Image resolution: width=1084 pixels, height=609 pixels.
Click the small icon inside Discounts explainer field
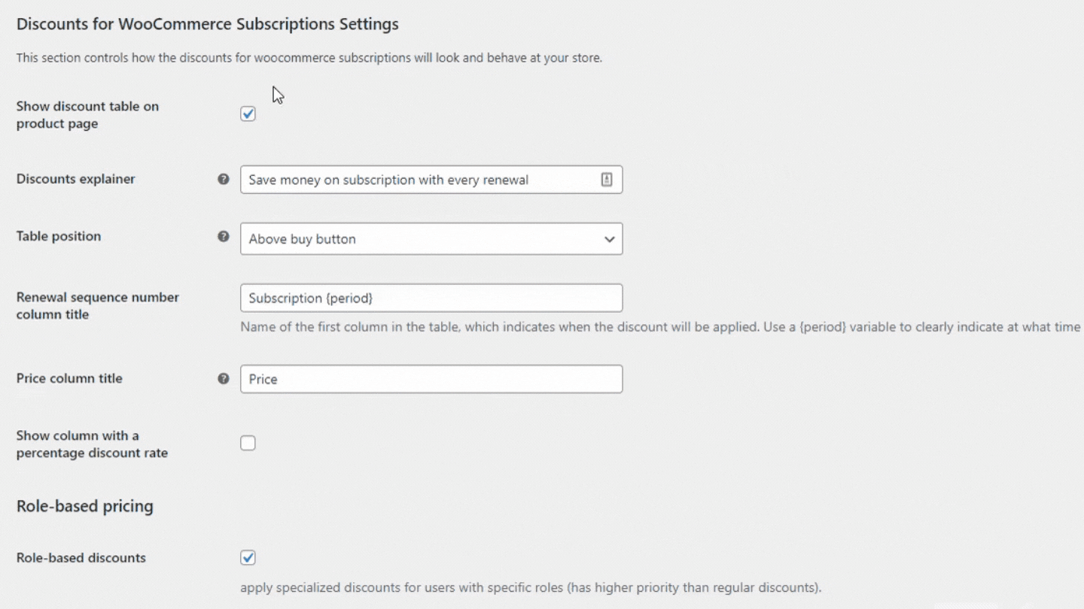[607, 180]
